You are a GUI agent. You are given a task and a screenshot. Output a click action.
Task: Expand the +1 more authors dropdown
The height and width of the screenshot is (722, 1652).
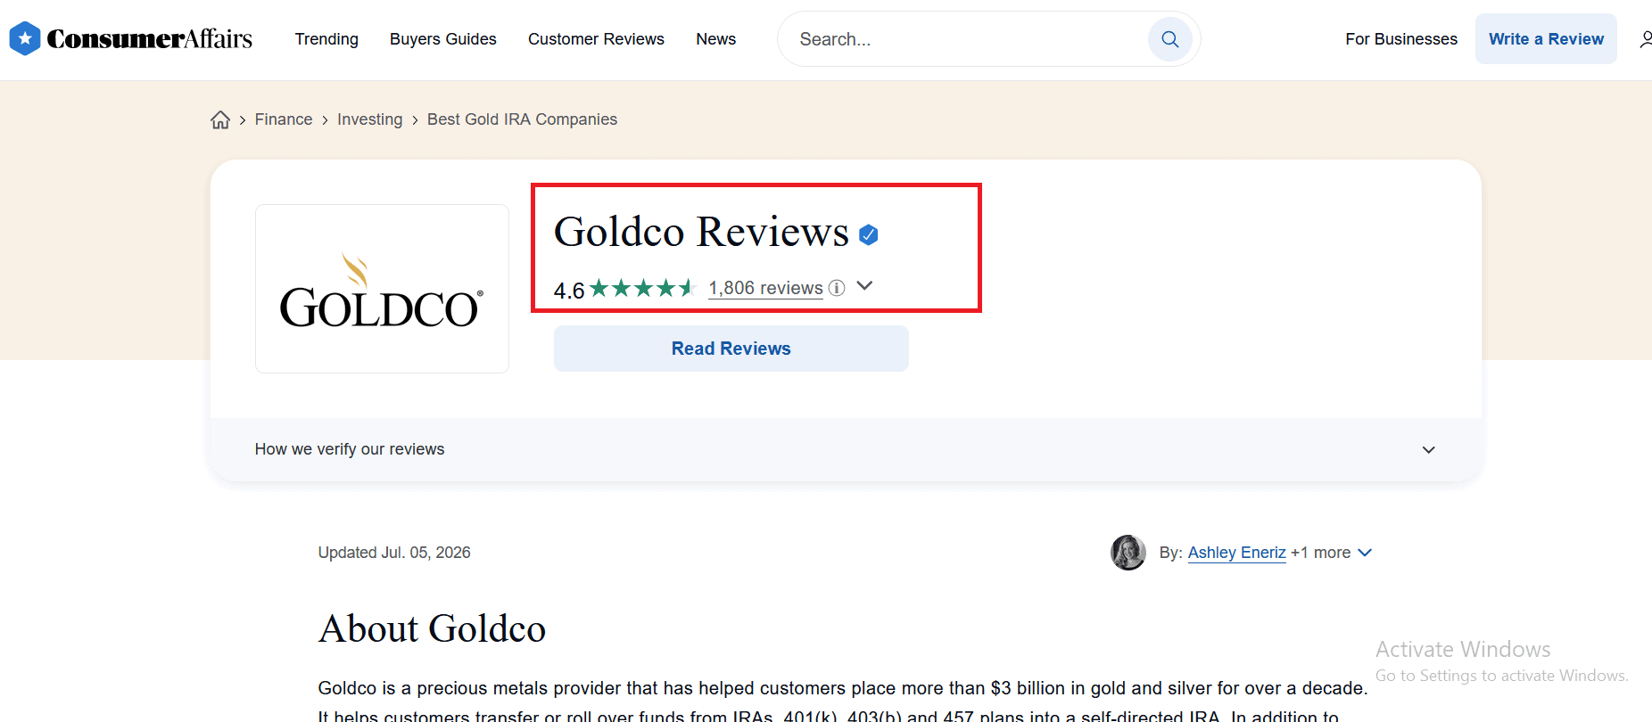coord(1331,553)
